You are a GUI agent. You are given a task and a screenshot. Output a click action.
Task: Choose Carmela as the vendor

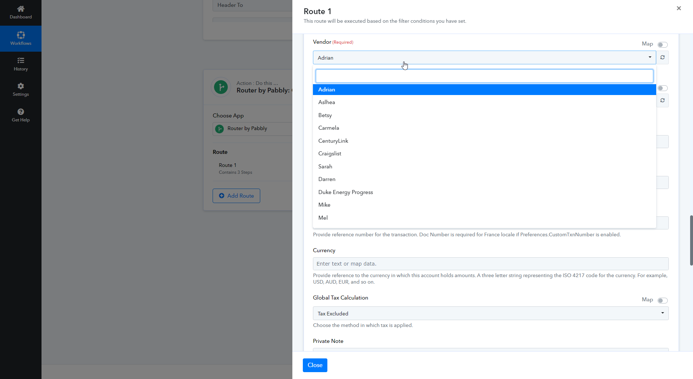pos(484,128)
